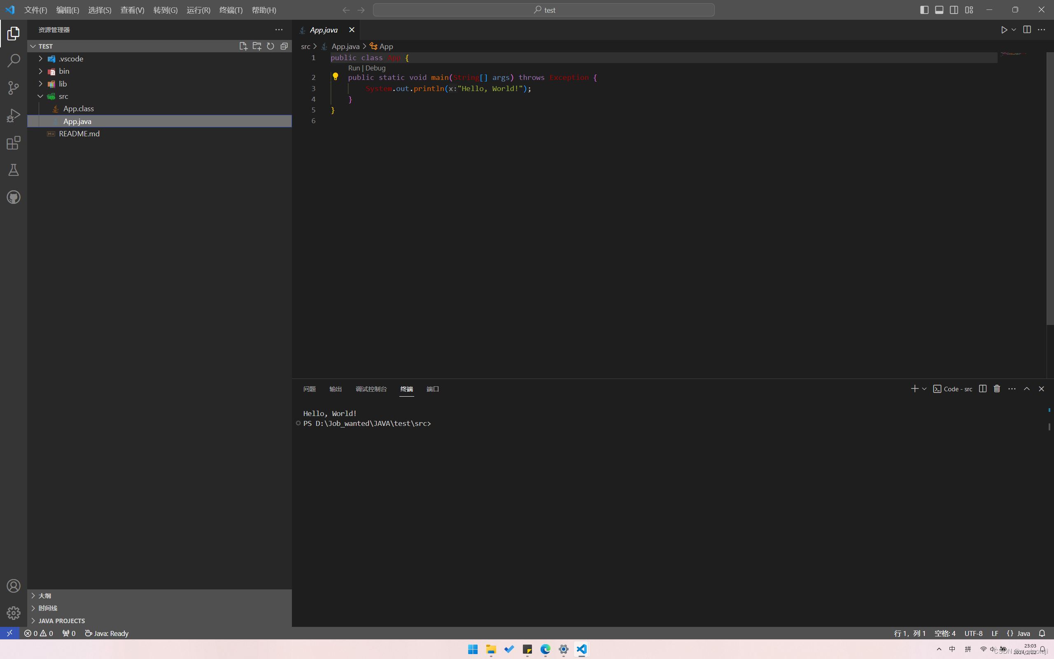Toggle secondary side bar visibility
Image resolution: width=1054 pixels, height=659 pixels.
tap(954, 9)
